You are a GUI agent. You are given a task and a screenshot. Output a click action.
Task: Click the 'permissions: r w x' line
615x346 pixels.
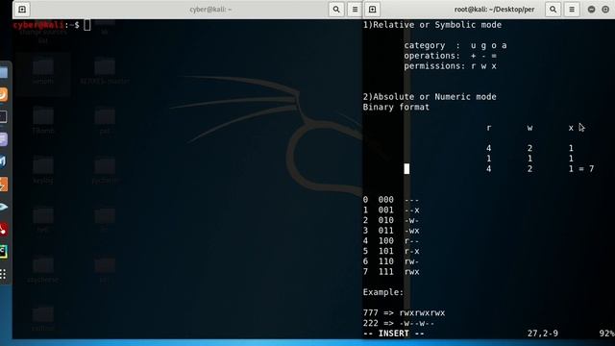point(451,66)
